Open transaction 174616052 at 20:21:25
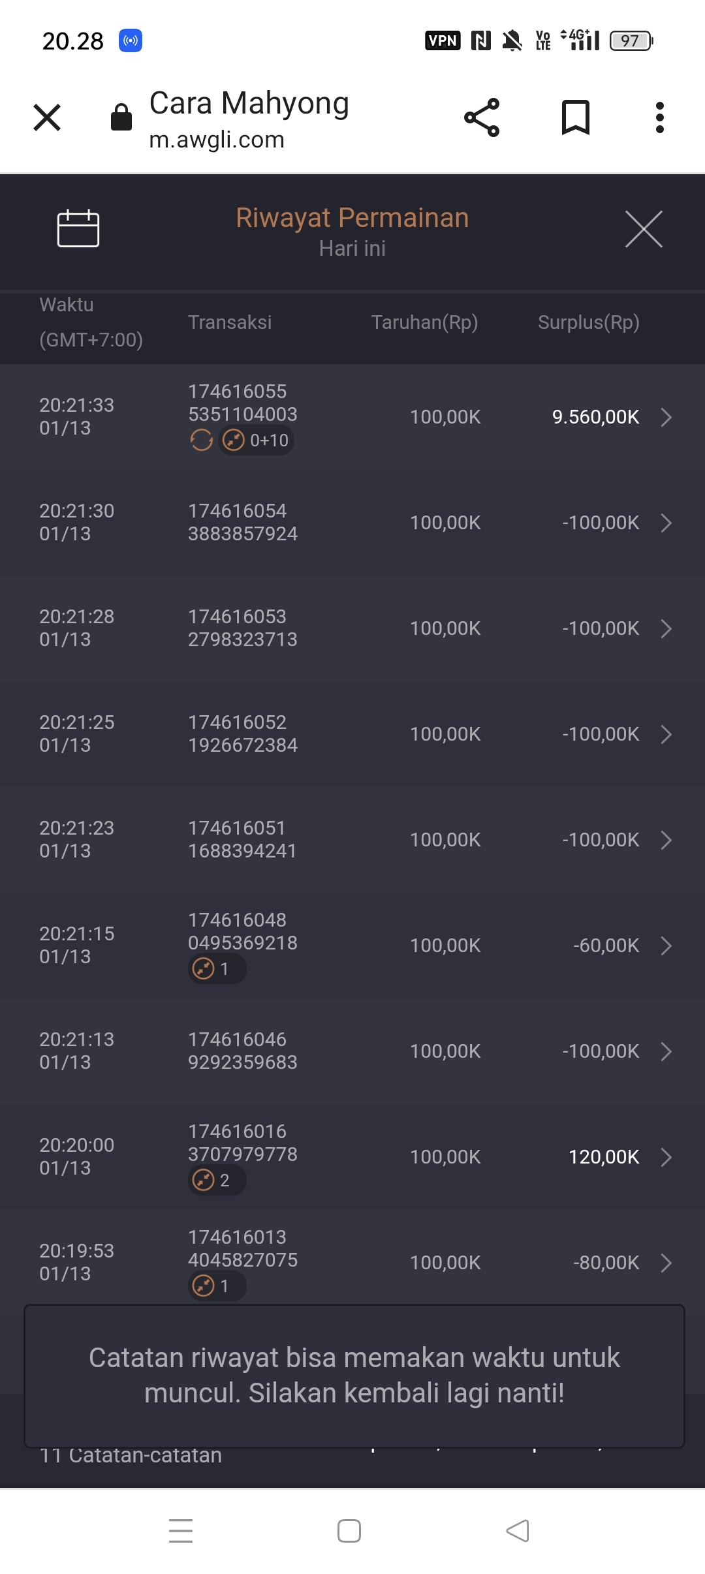Screen dimensions: 705x1574 point(242,733)
